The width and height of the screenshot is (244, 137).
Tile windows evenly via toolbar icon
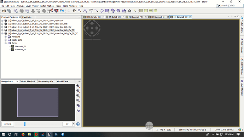click(x=151, y=11)
